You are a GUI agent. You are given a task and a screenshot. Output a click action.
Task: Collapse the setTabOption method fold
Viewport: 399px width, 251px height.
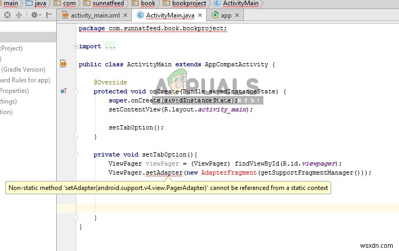point(76,154)
